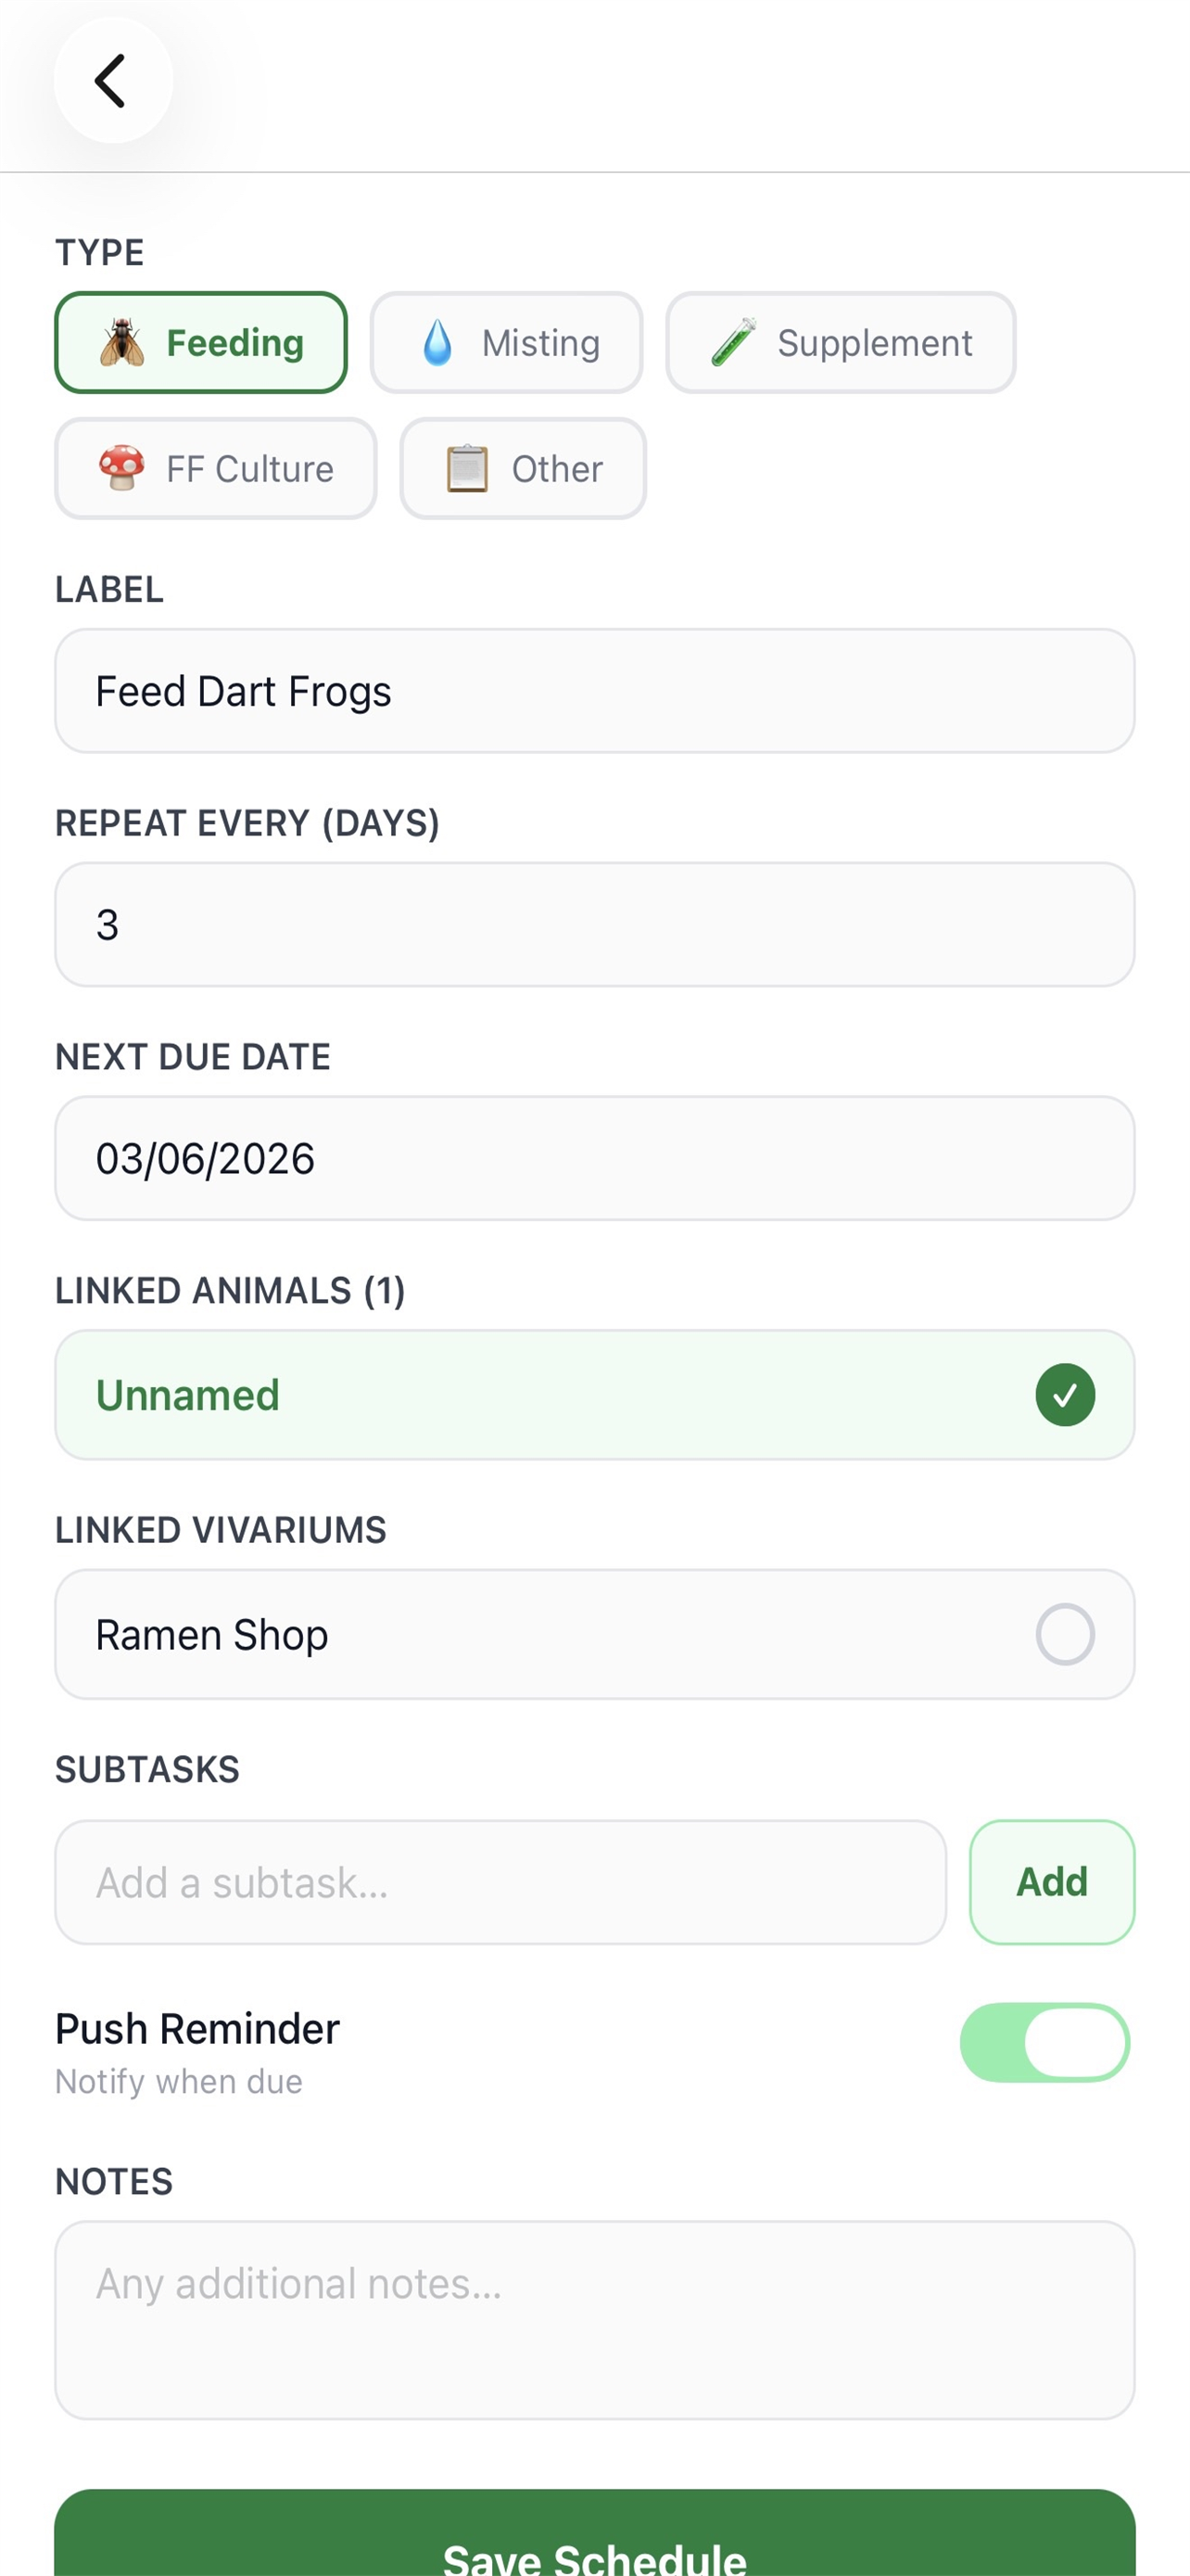Select the Ramen Shop vivarium radio circle
Image resolution: width=1190 pixels, height=2576 pixels.
click(x=1064, y=1634)
